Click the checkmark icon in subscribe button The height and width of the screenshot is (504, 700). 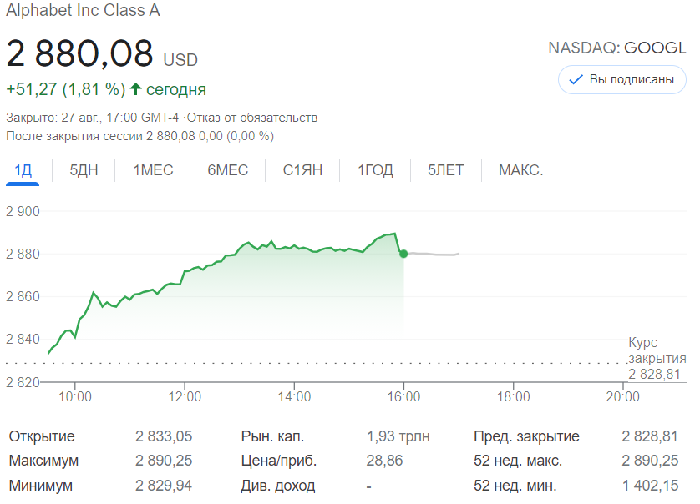pos(576,80)
